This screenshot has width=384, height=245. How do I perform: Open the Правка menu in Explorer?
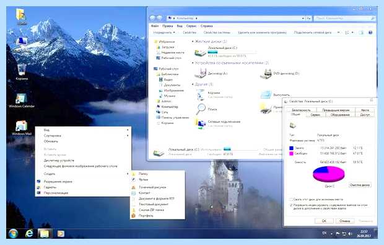point(168,26)
